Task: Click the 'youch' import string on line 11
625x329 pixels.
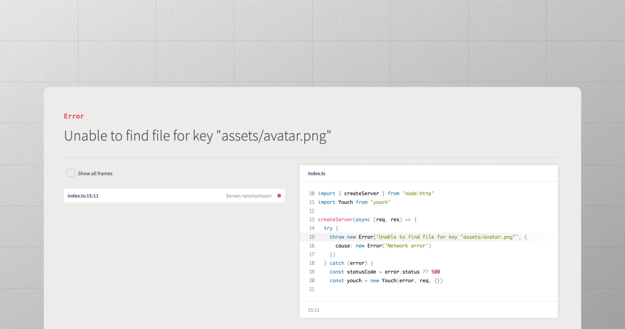Action: (x=380, y=202)
